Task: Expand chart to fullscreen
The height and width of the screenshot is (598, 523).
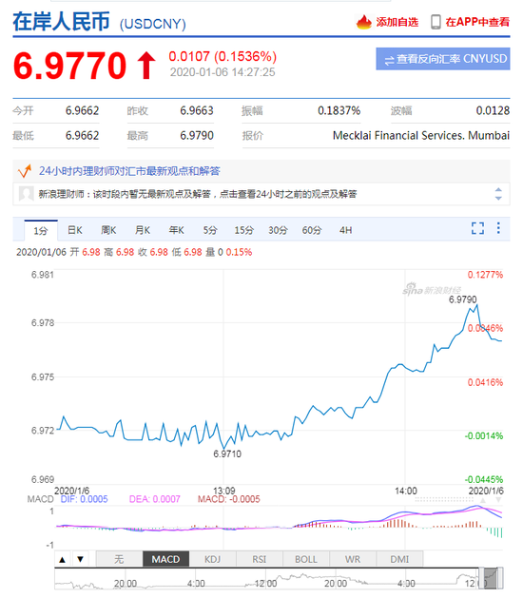Action: tap(477, 228)
